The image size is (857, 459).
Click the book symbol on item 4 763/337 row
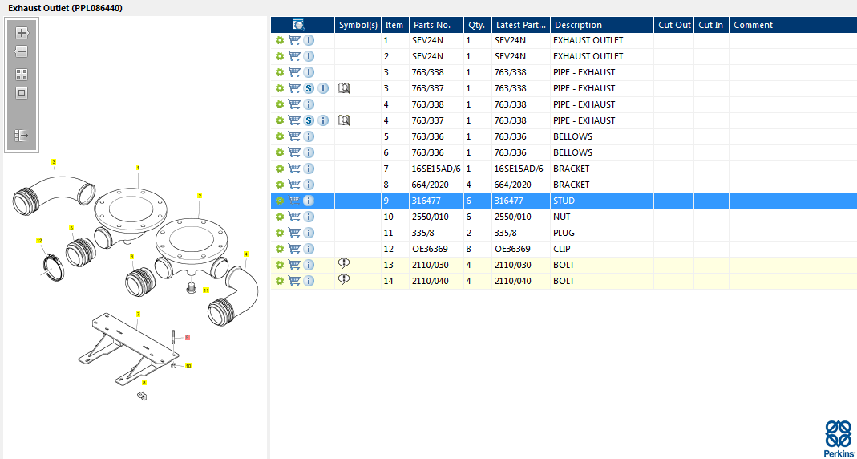(x=344, y=120)
